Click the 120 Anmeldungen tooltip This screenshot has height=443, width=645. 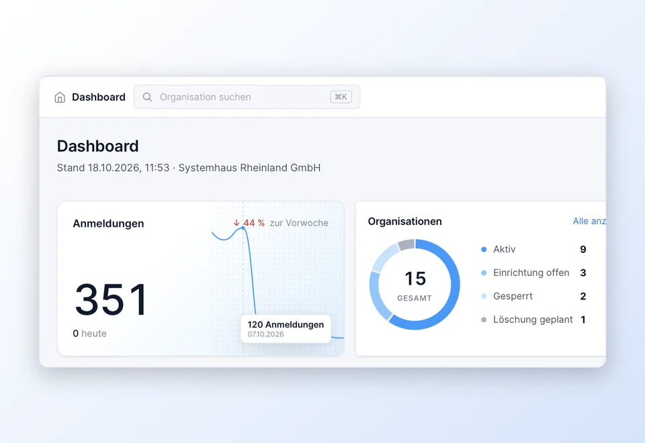[286, 329]
